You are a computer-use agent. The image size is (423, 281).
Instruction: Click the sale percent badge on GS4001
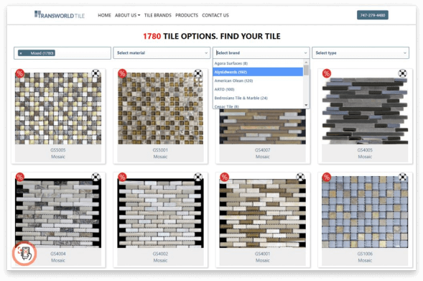pyautogui.click(x=224, y=177)
